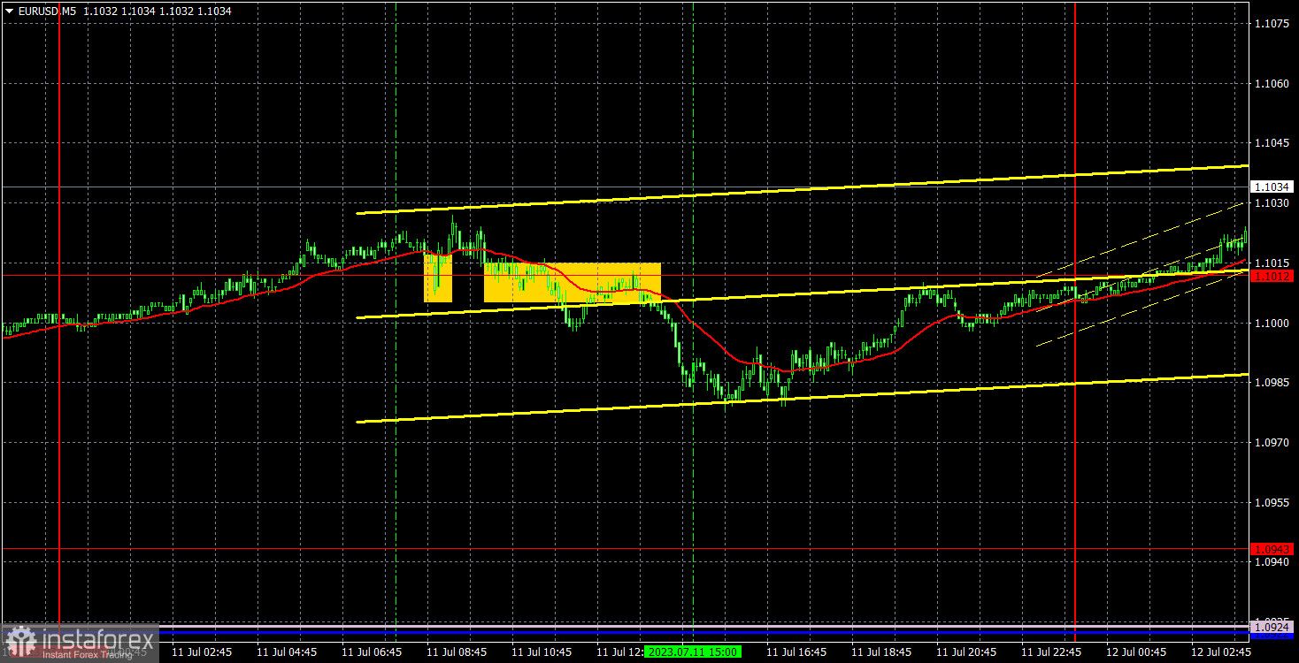Select the wide yellow highlighted rectangle near 10:45

pos(573,283)
